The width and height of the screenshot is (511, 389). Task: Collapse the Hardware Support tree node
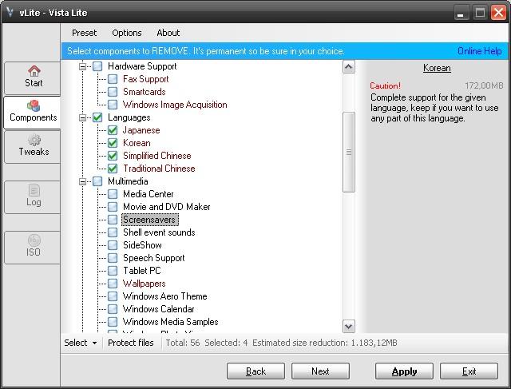83,66
